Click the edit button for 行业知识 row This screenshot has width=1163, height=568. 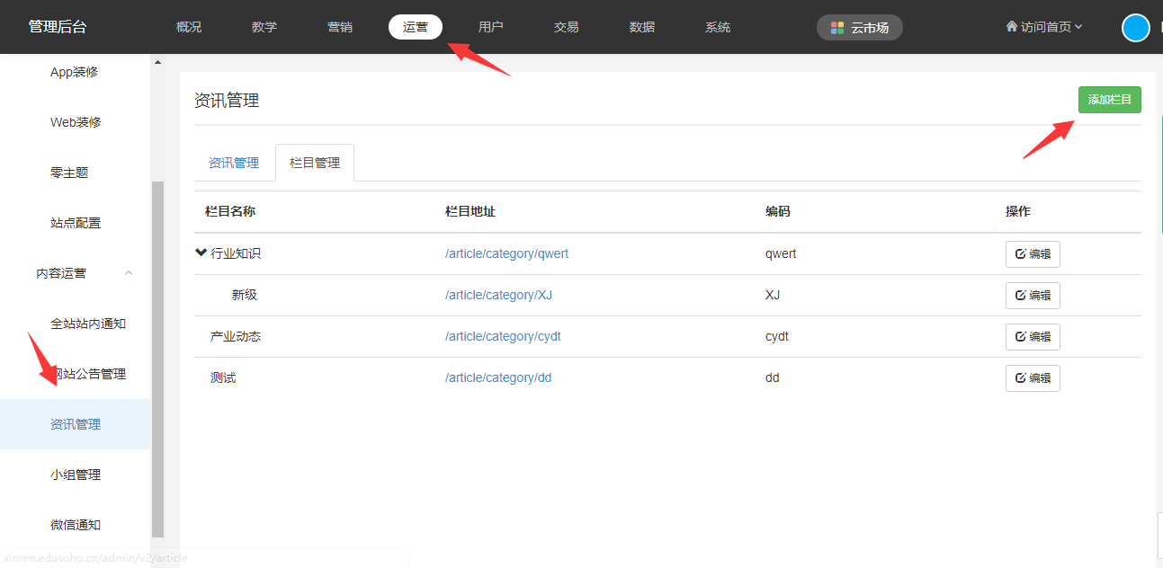[1033, 254]
